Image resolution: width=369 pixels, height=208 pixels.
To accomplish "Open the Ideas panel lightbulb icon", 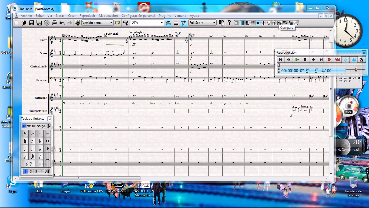I will pos(269,23).
